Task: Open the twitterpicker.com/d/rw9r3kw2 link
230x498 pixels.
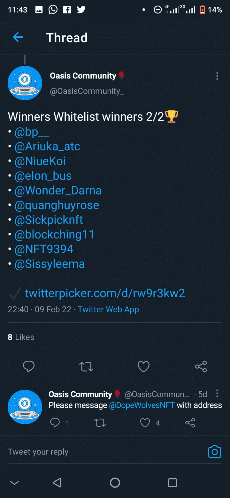Action: click(105, 293)
